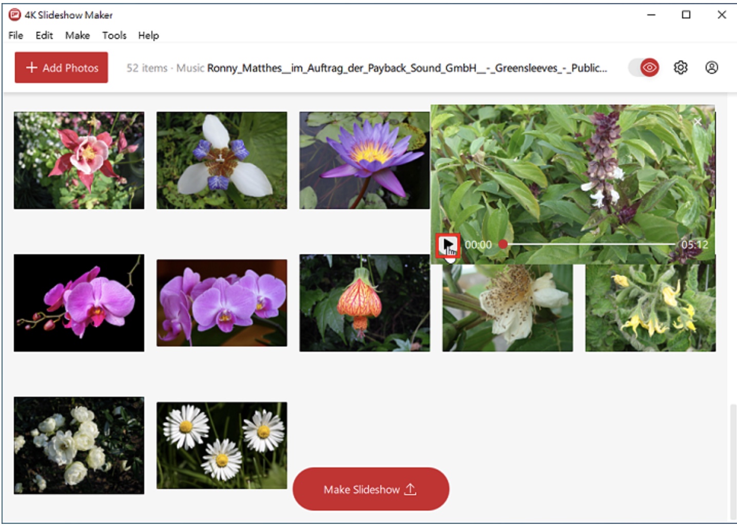Open the user account icon
This screenshot has width=737, height=529.
coord(711,68)
